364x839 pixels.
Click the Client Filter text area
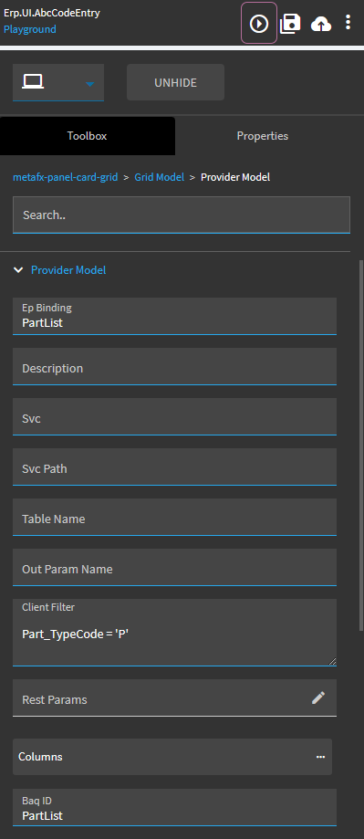175,633
